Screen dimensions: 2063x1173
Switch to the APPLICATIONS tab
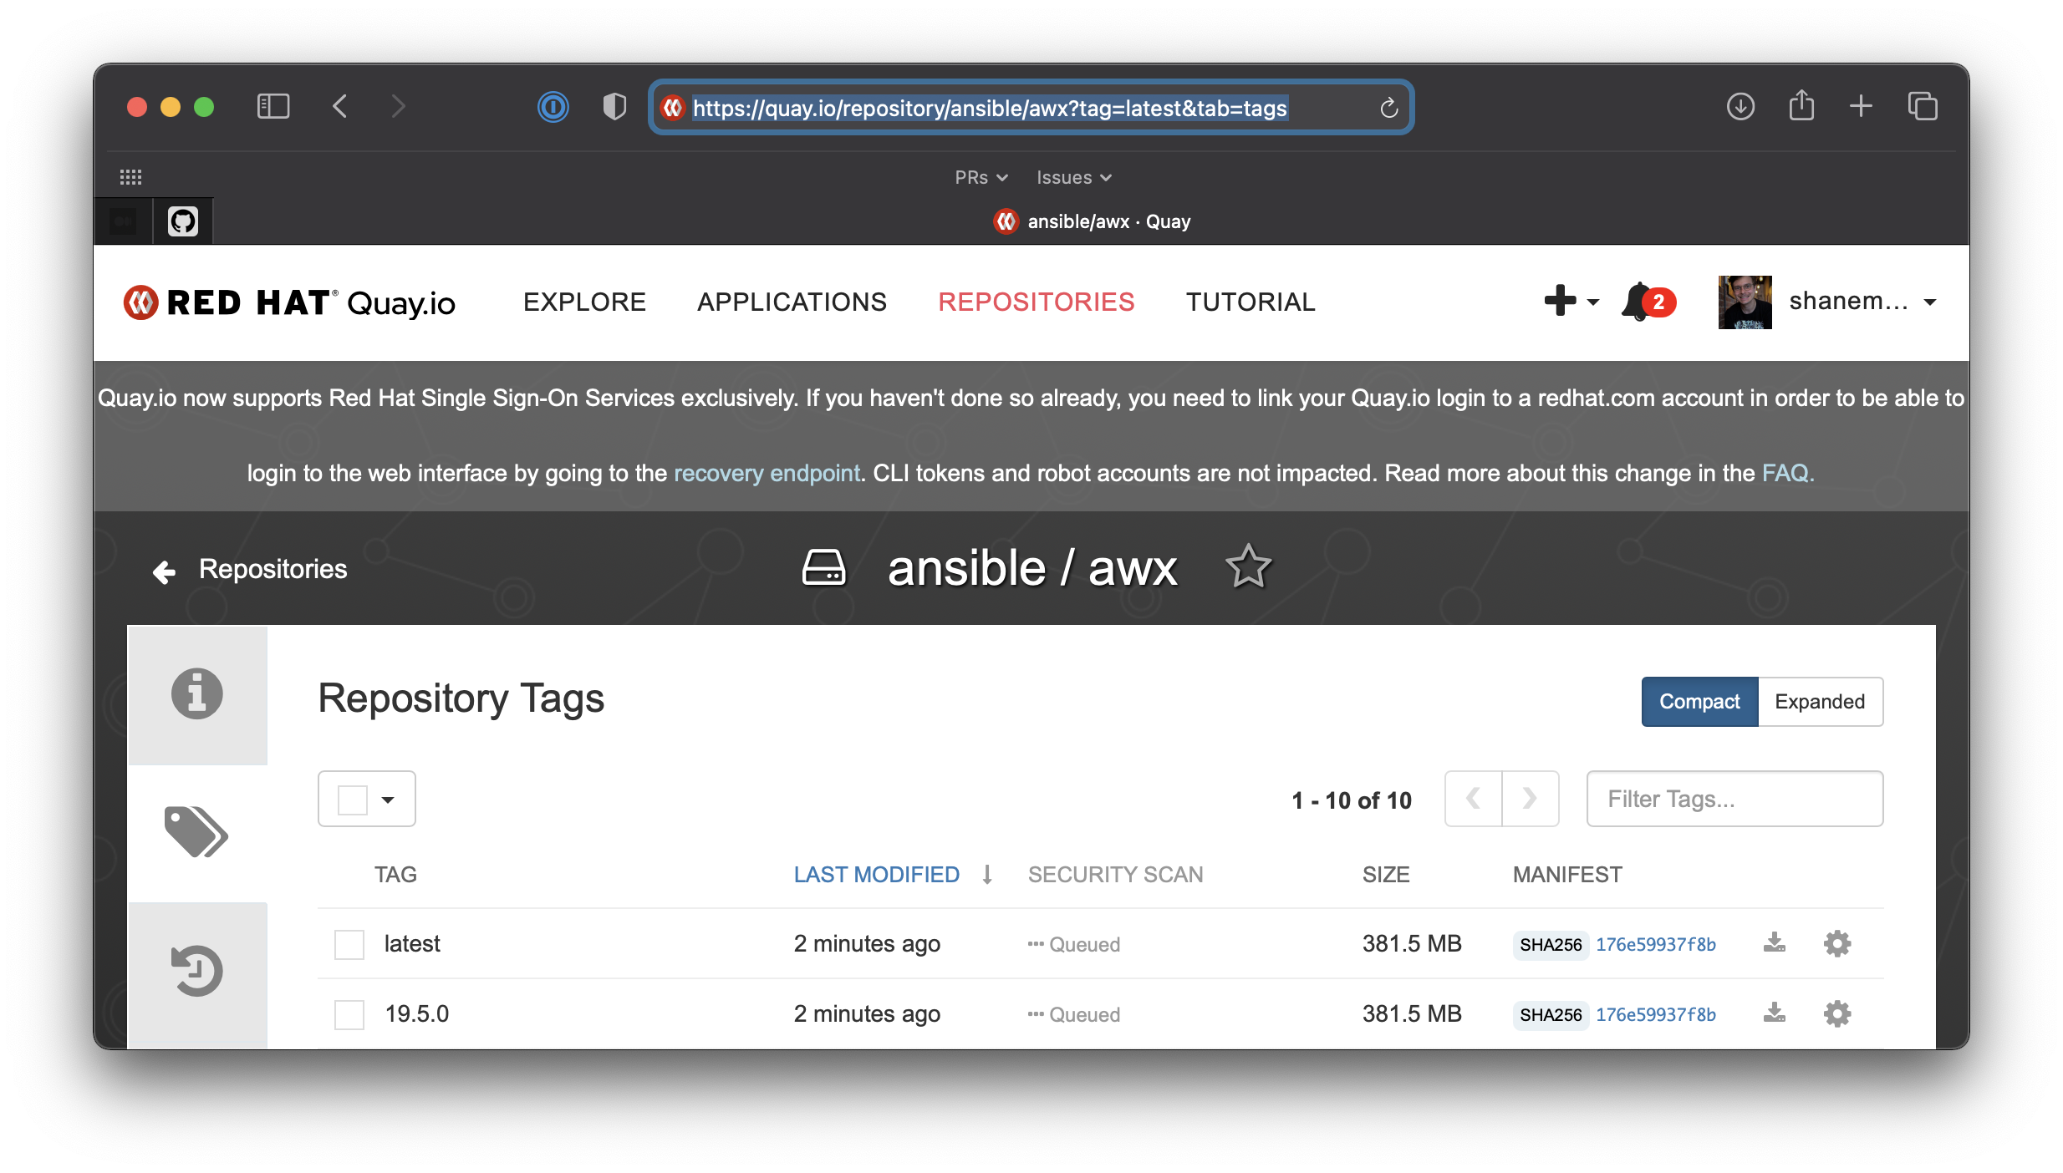(x=792, y=302)
